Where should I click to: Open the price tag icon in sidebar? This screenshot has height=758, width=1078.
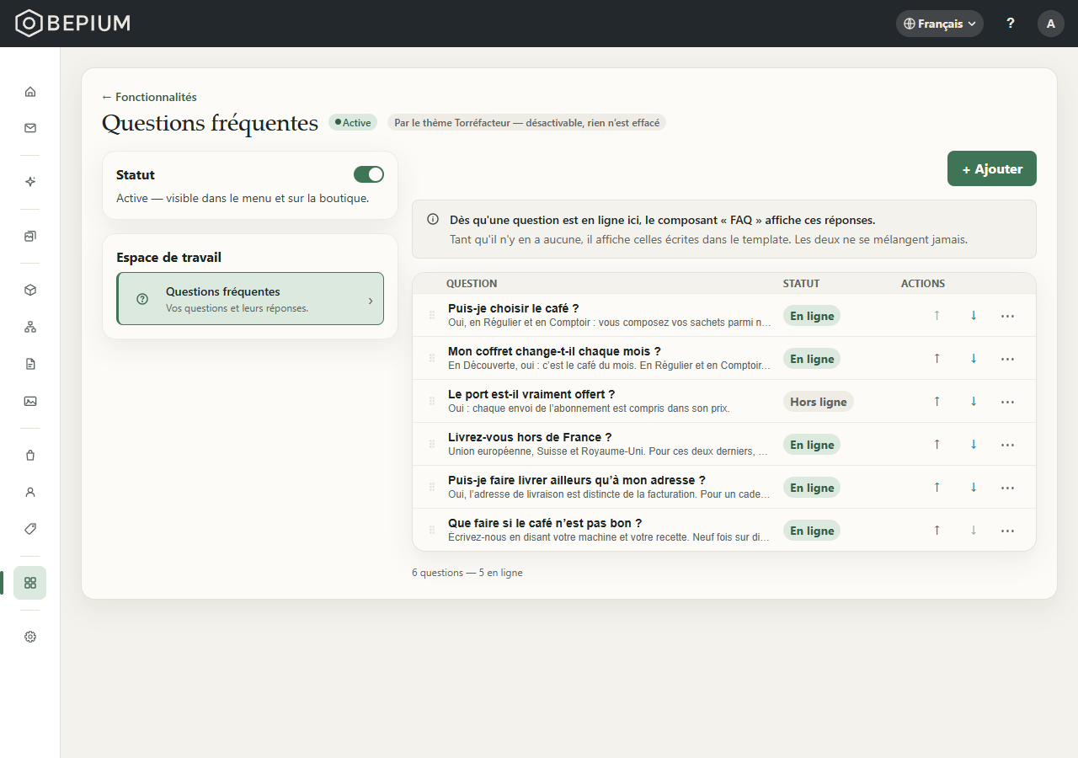click(x=30, y=529)
